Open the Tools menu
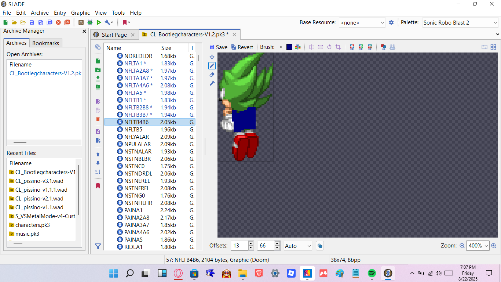 [118, 12]
